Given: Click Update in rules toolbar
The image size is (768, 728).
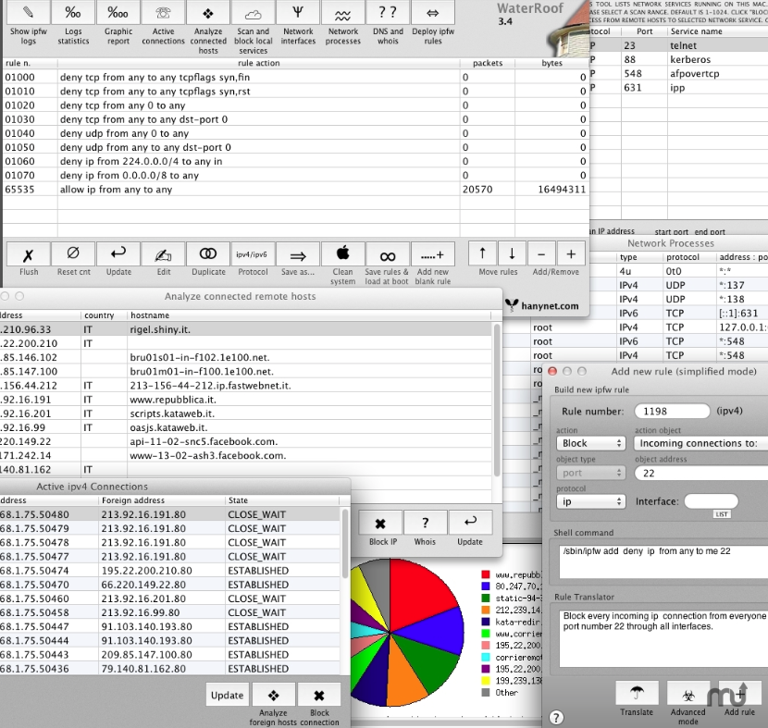Looking at the screenshot, I should pos(118,254).
